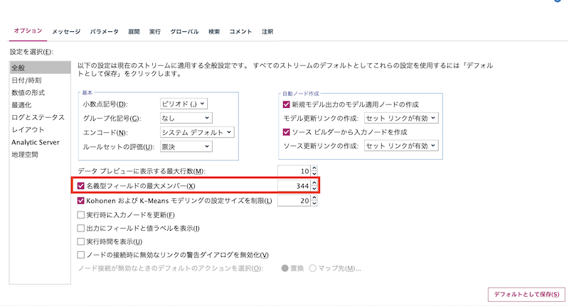The height and width of the screenshot is (306, 569).
Task: Open the 小数点記号 dropdown
Action: 184,104
